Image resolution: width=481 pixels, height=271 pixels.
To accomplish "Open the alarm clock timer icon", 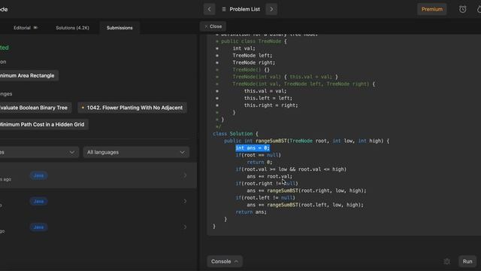I will pyautogui.click(x=463, y=9).
